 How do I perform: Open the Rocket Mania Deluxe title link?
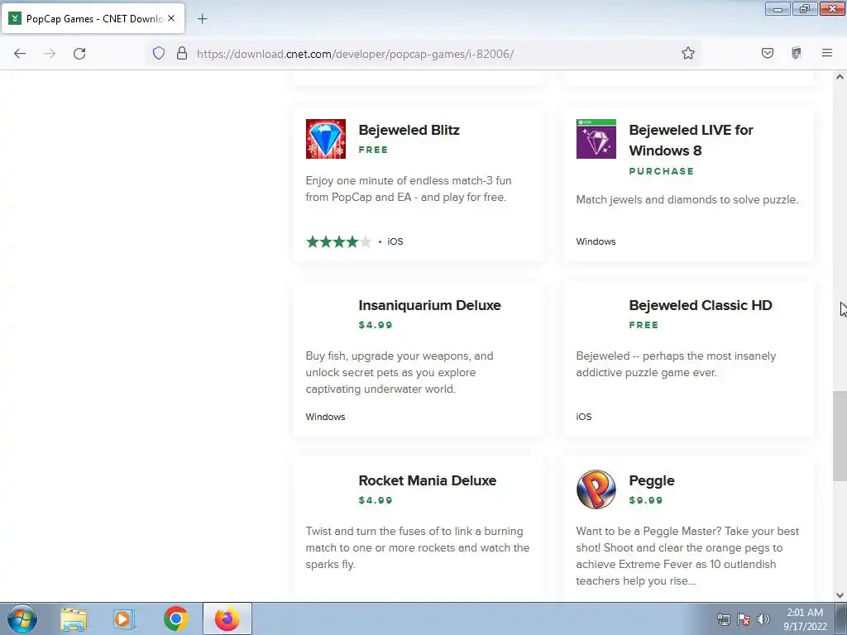tap(428, 480)
